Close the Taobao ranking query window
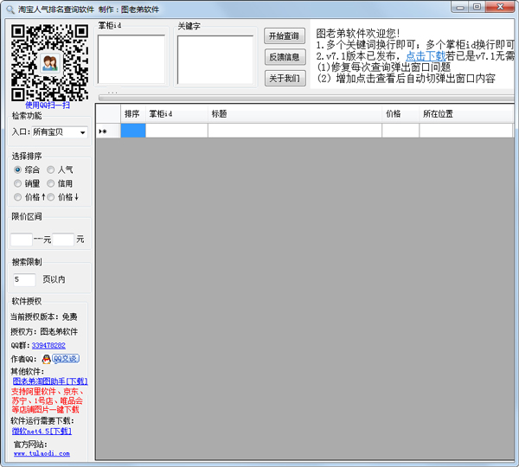 point(501,7)
